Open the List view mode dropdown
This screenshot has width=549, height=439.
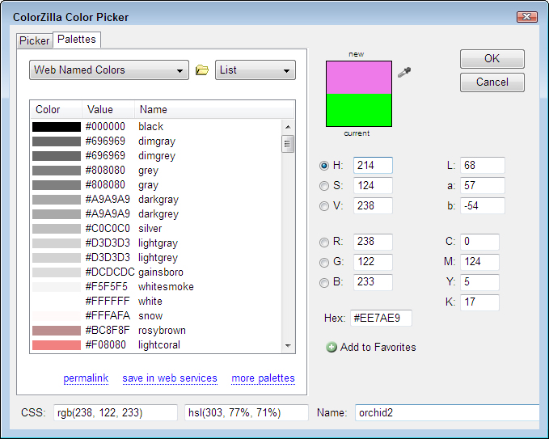click(255, 70)
